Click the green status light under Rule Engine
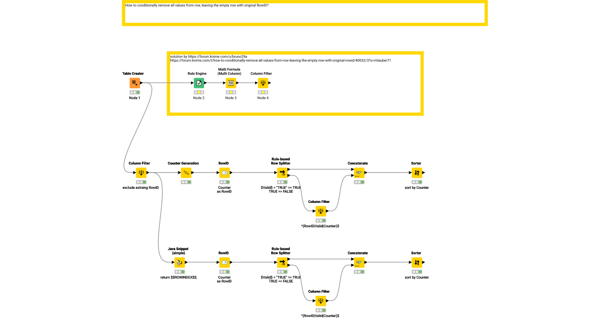The width and height of the screenshot is (606, 318). pyautogui.click(x=199, y=92)
